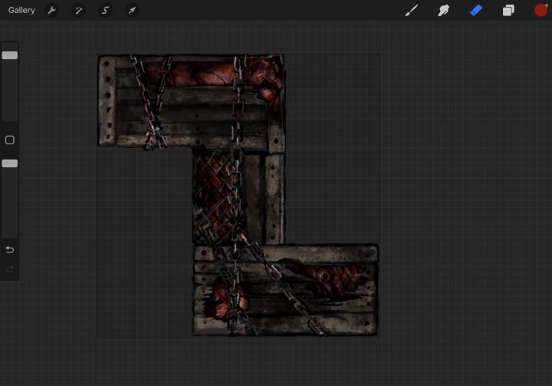Undo the last stroke

[x=9, y=249]
